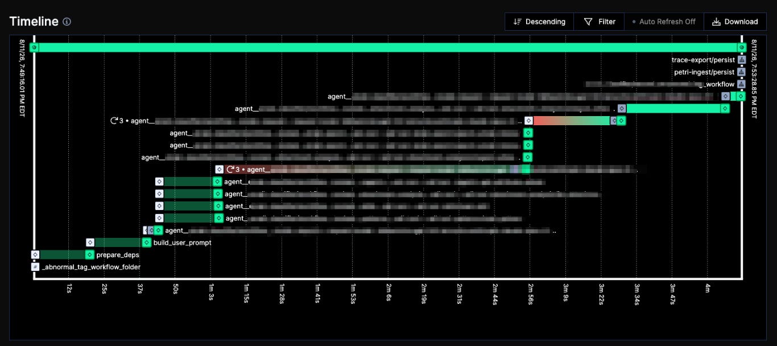Click the 7:49:16.01 PM EDT start timestamp
Viewport: 777px width, 346px height.
point(22,79)
